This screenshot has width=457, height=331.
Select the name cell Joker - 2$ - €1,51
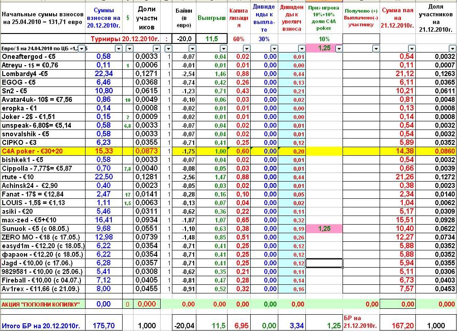click(x=43, y=117)
